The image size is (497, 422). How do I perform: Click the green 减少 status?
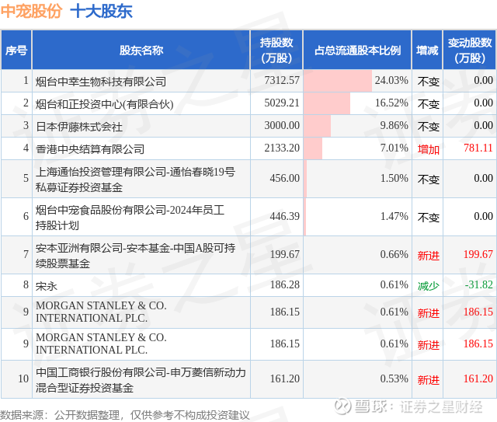pyautogui.click(x=428, y=286)
